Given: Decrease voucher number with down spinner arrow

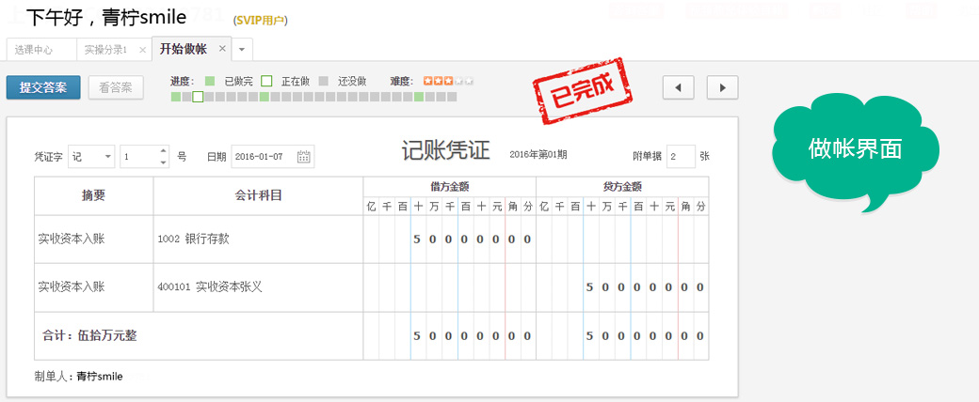Looking at the screenshot, I should [x=163, y=162].
